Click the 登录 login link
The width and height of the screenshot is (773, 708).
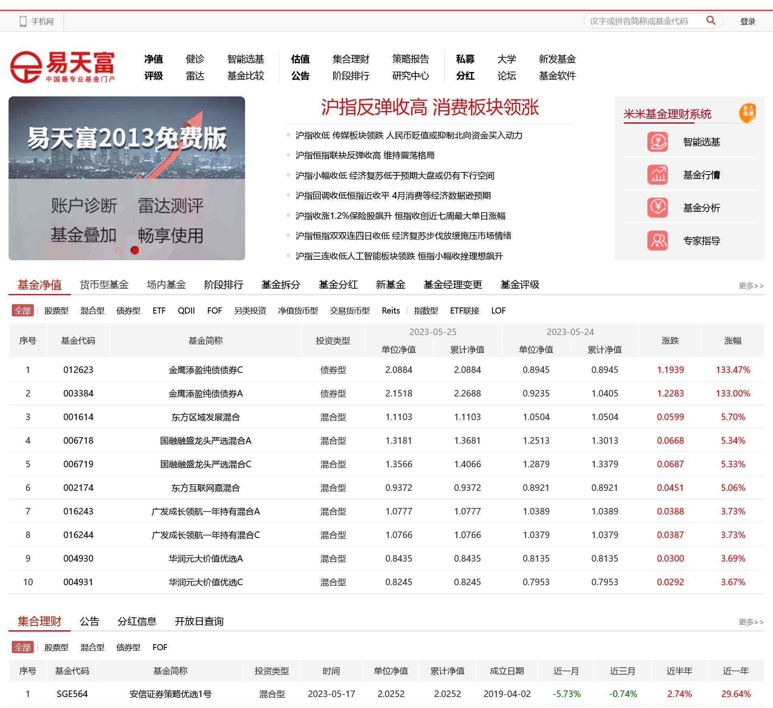point(747,22)
